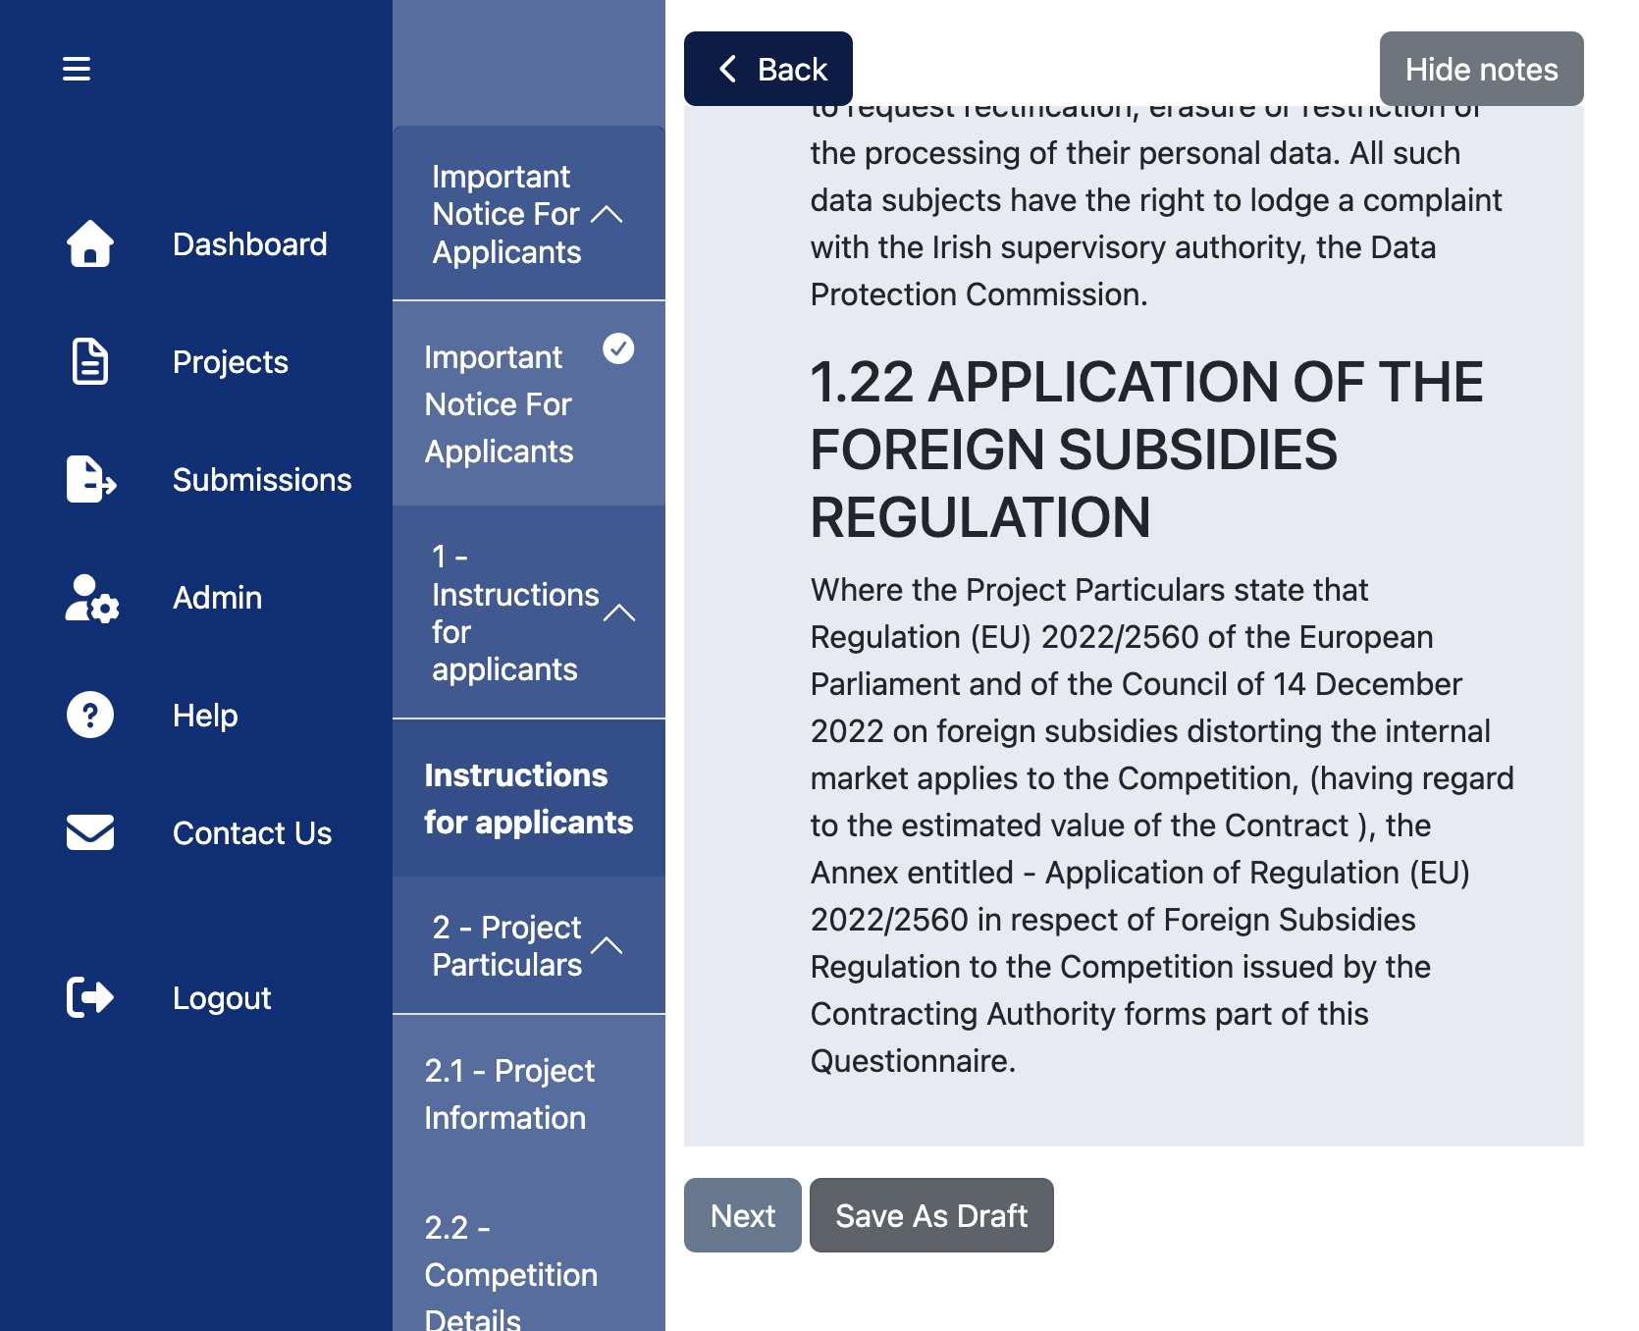Click the Next button

tap(743, 1215)
